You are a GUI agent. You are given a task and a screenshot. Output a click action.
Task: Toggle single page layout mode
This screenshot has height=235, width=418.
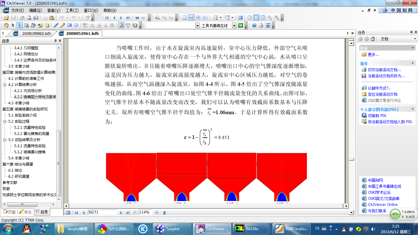click(185, 18)
